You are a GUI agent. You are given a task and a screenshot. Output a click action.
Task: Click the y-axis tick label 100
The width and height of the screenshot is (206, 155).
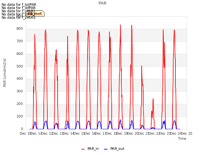click(x=20, y=116)
